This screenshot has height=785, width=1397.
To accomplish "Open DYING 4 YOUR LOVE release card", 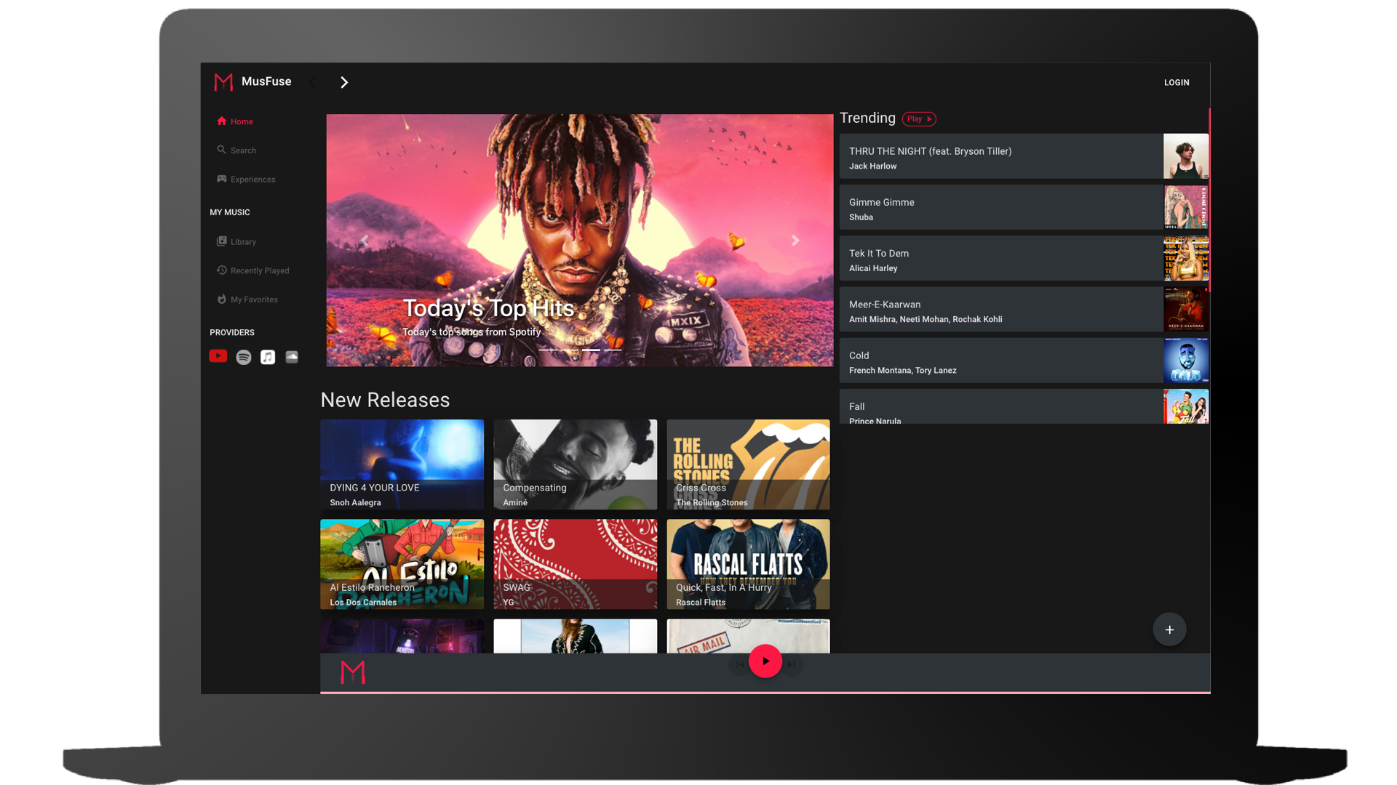I will [402, 464].
